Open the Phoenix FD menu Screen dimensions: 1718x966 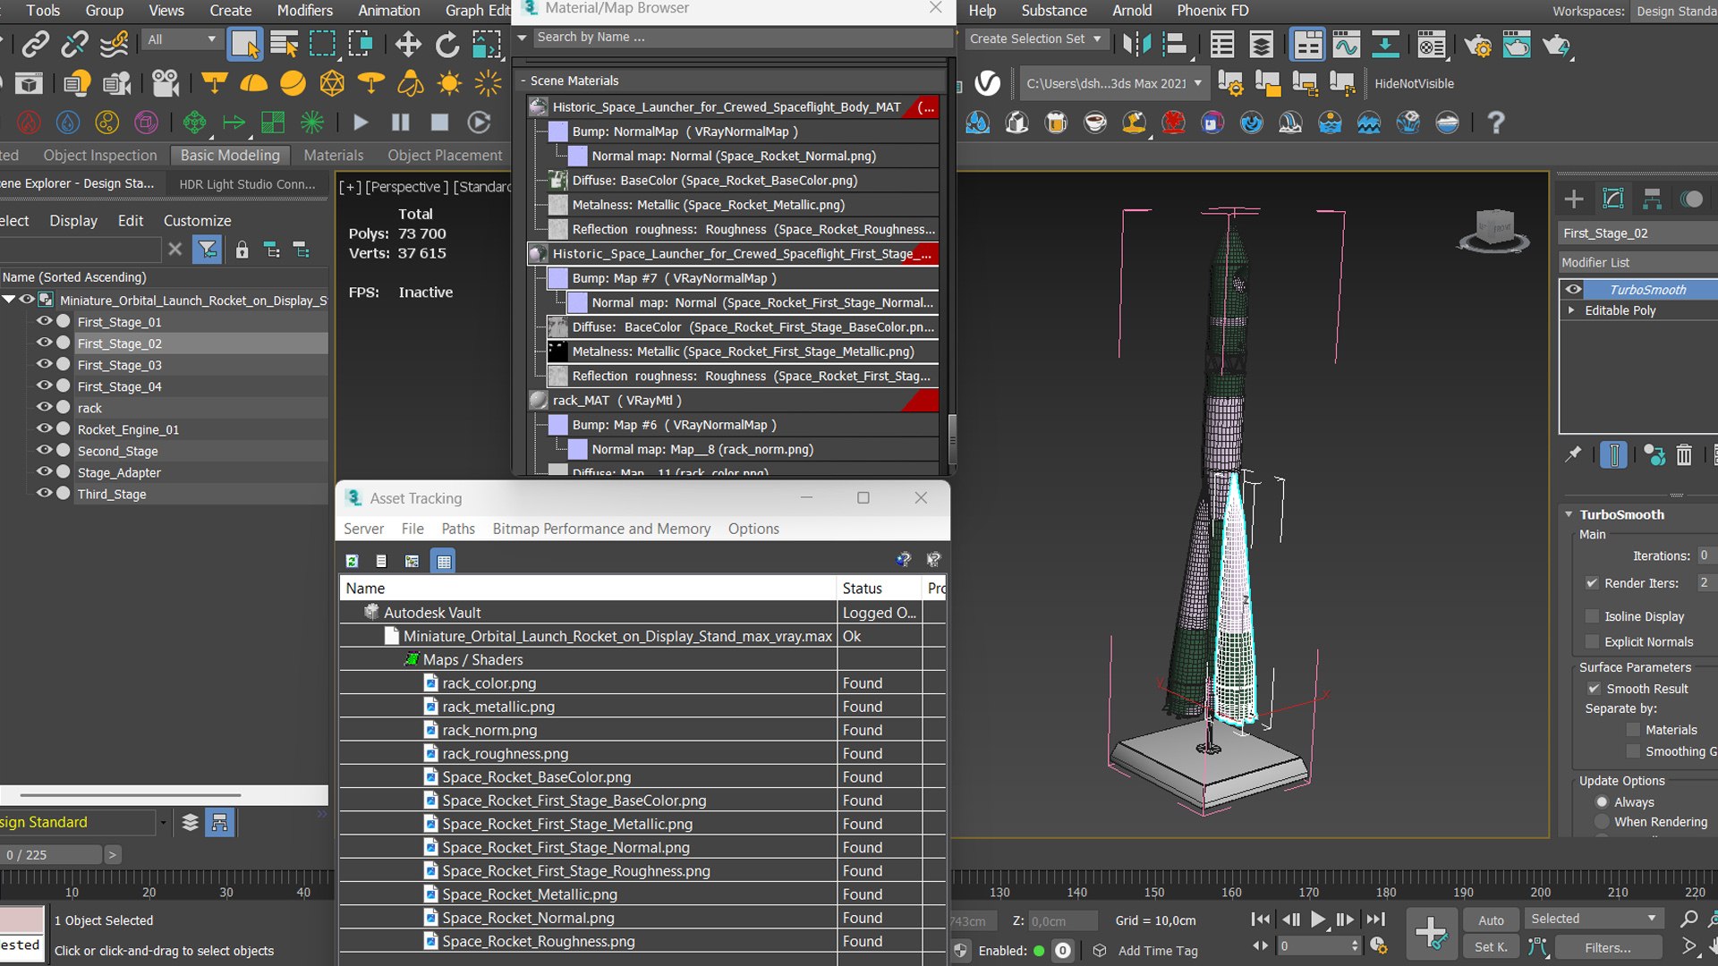click(x=1212, y=10)
